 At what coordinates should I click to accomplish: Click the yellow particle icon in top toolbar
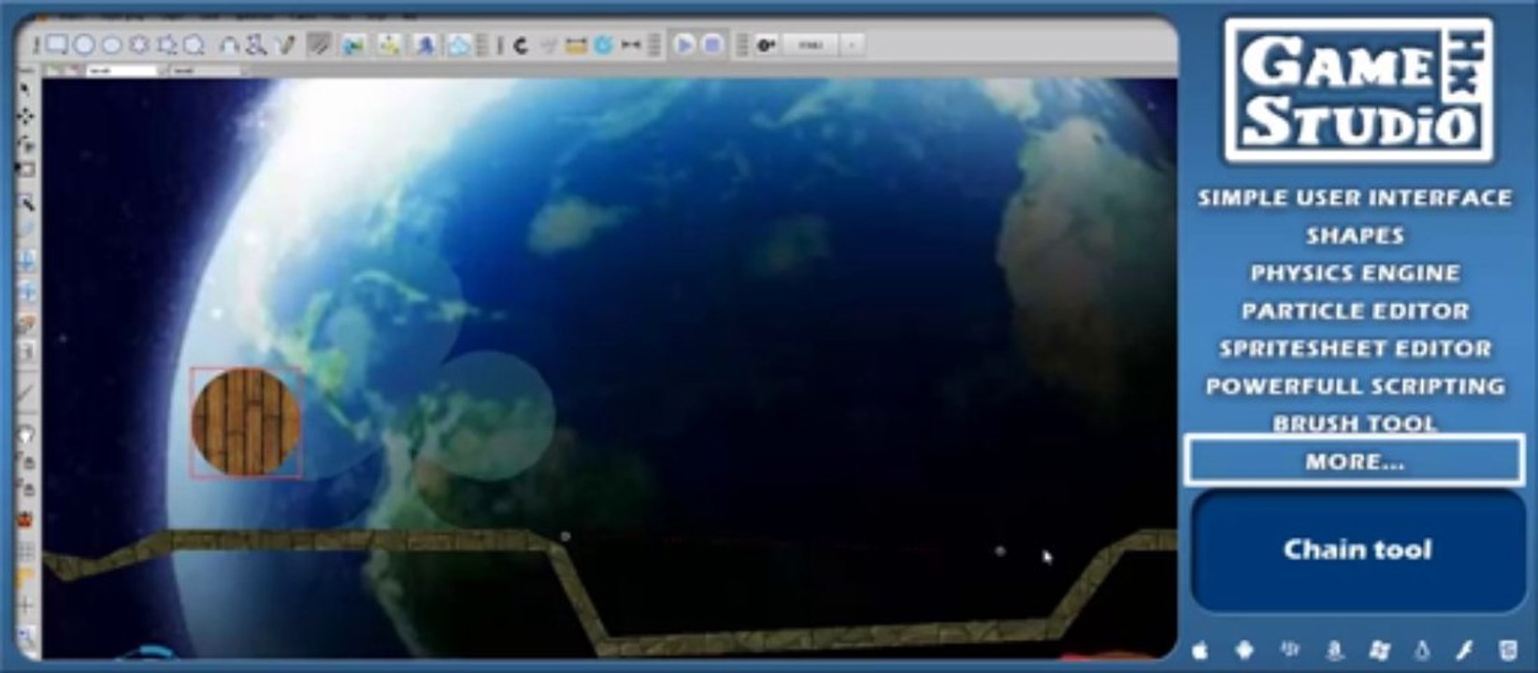tap(389, 45)
